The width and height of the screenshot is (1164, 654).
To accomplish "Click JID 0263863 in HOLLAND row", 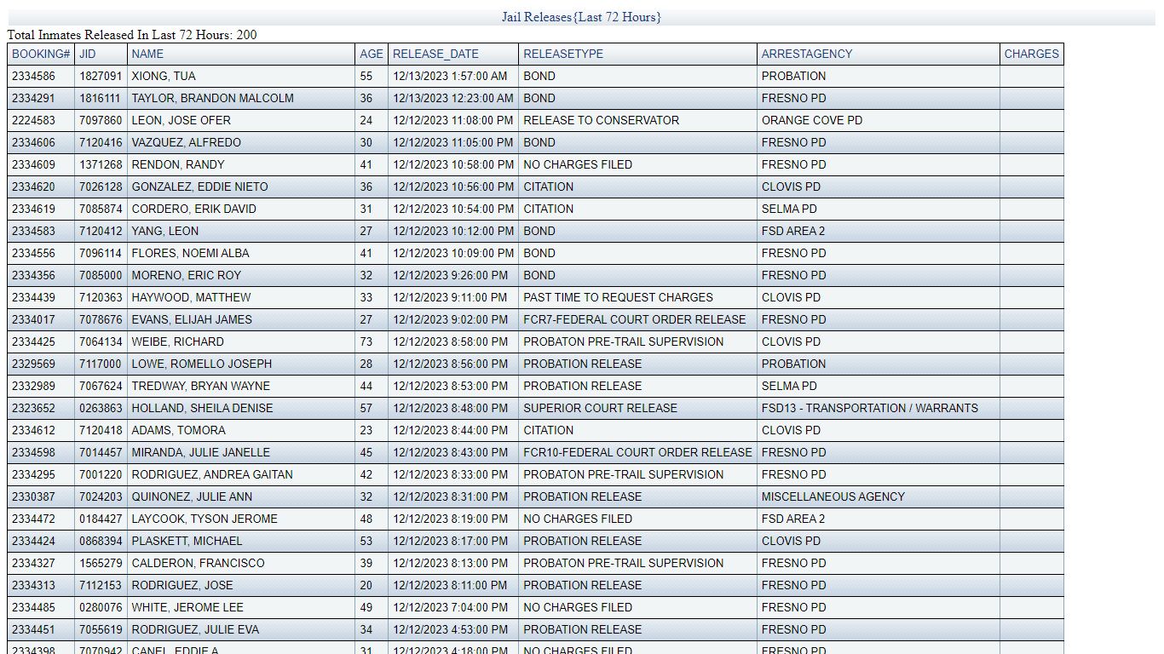I will [x=101, y=408].
